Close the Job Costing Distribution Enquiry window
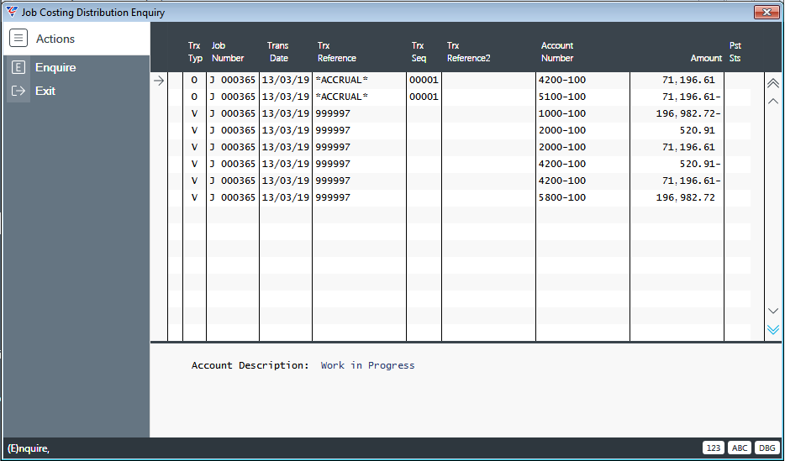Screen dimensions: 785x461 pyautogui.click(x=766, y=12)
